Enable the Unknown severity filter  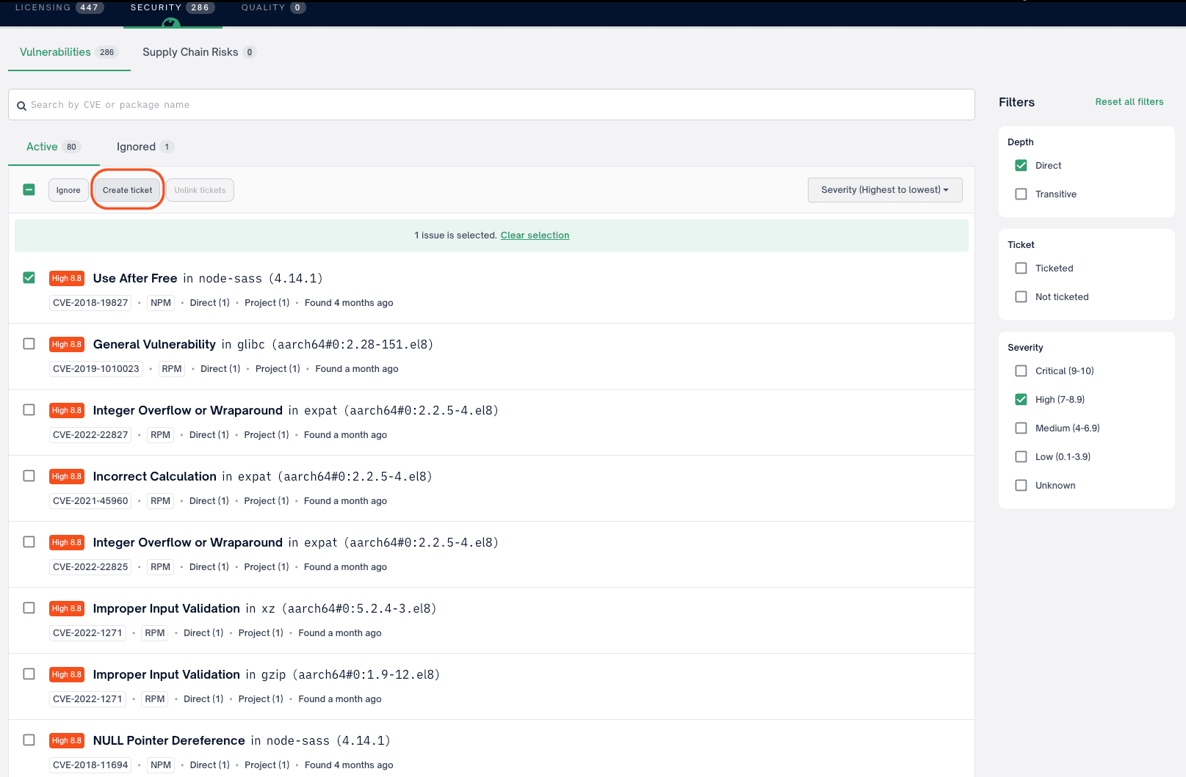click(x=1021, y=485)
